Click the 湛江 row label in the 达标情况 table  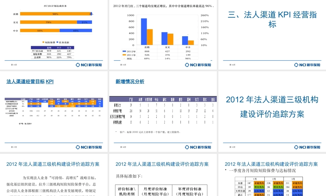pyautogui.click(x=240, y=195)
